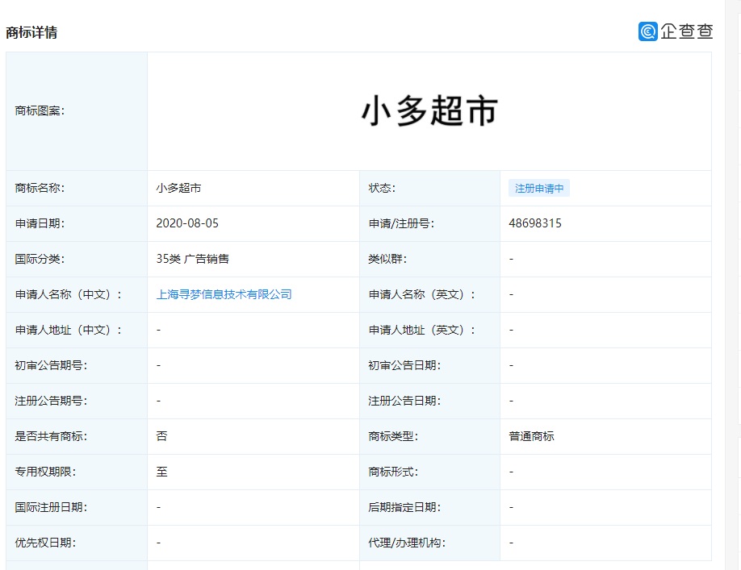Click the 国际注册日期 label
This screenshot has height=570, width=741.
tap(51, 507)
